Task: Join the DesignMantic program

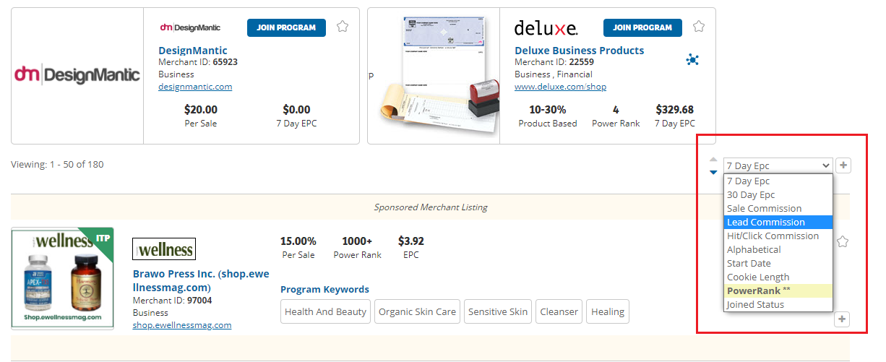Action: click(286, 27)
